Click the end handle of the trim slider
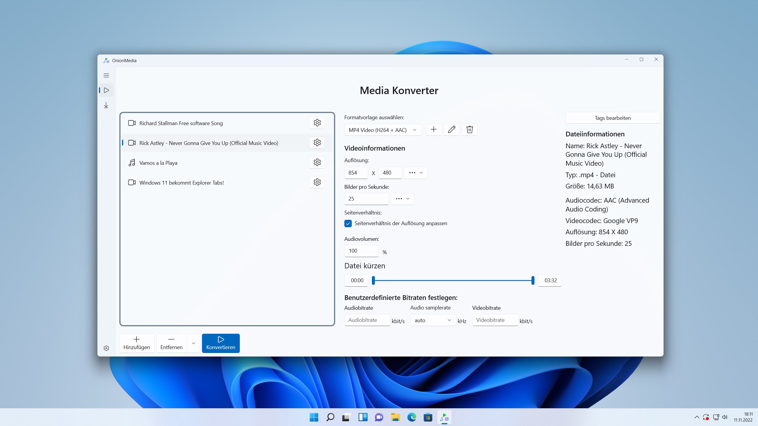The image size is (758, 426). tap(533, 280)
